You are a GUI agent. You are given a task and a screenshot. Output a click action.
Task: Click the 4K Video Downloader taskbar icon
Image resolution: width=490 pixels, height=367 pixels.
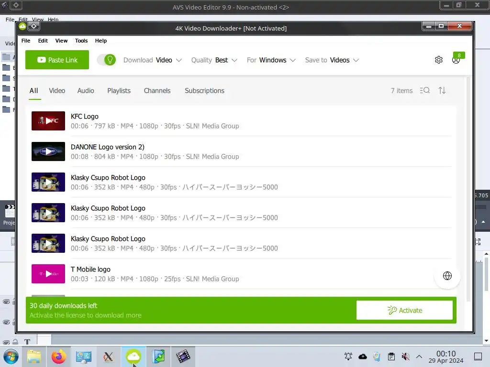coord(134,356)
